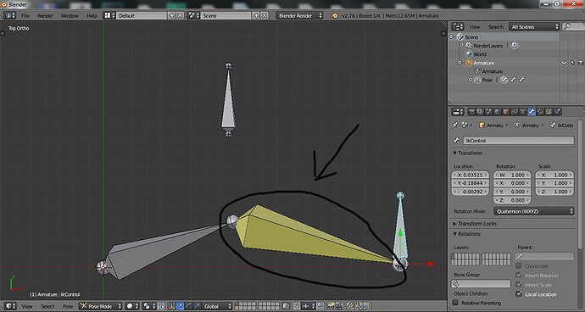The image size is (585, 312).
Task: Enable the Connected checkbox
Action: [x=519, y=266]
